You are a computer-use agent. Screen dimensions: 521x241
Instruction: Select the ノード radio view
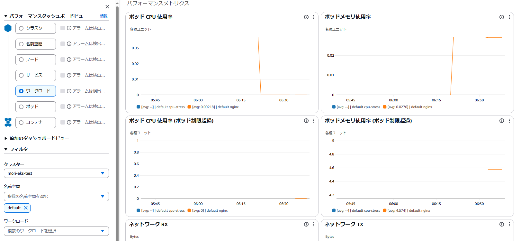[x=21, y=60]
